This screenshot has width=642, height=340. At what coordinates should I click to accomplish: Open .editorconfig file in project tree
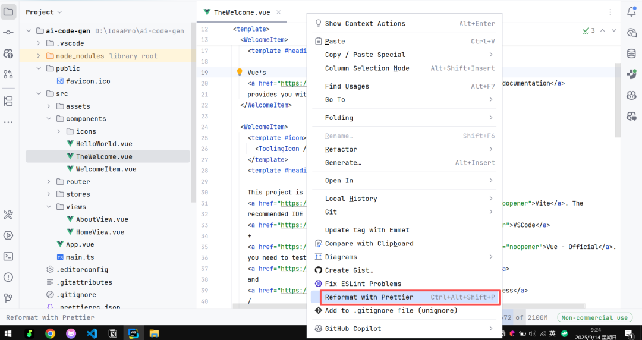[x=82, y=270]
